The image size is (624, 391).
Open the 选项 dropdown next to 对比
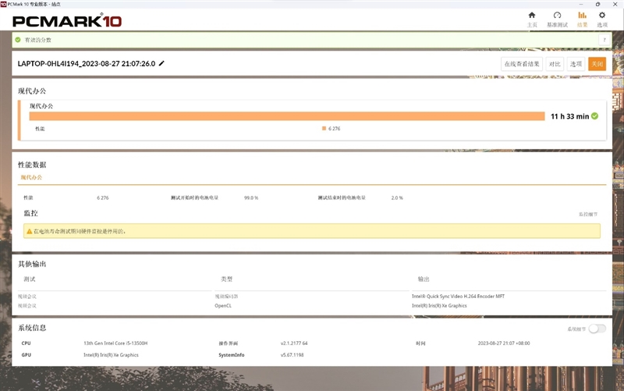click(576, 64)
